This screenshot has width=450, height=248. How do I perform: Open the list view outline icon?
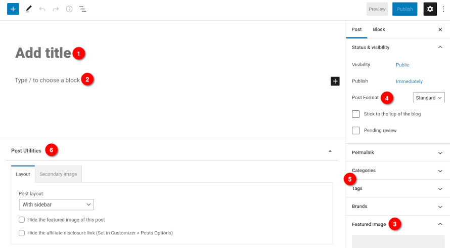pyautogui.click(x=82, y=9)
